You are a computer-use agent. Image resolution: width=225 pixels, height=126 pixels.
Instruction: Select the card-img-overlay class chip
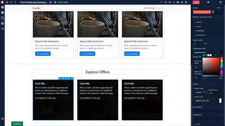(x=202, y=12)
